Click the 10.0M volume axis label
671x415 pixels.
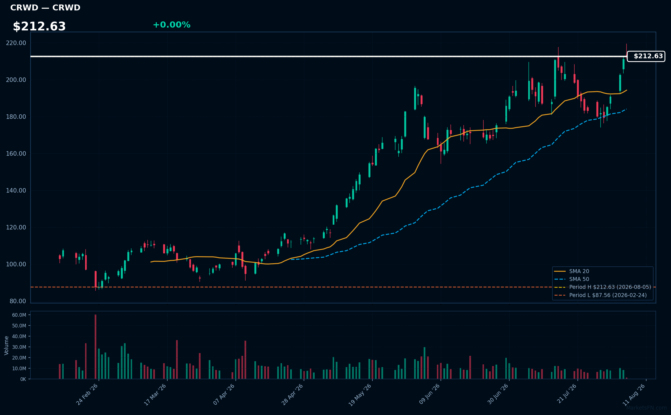coord(19,369)
